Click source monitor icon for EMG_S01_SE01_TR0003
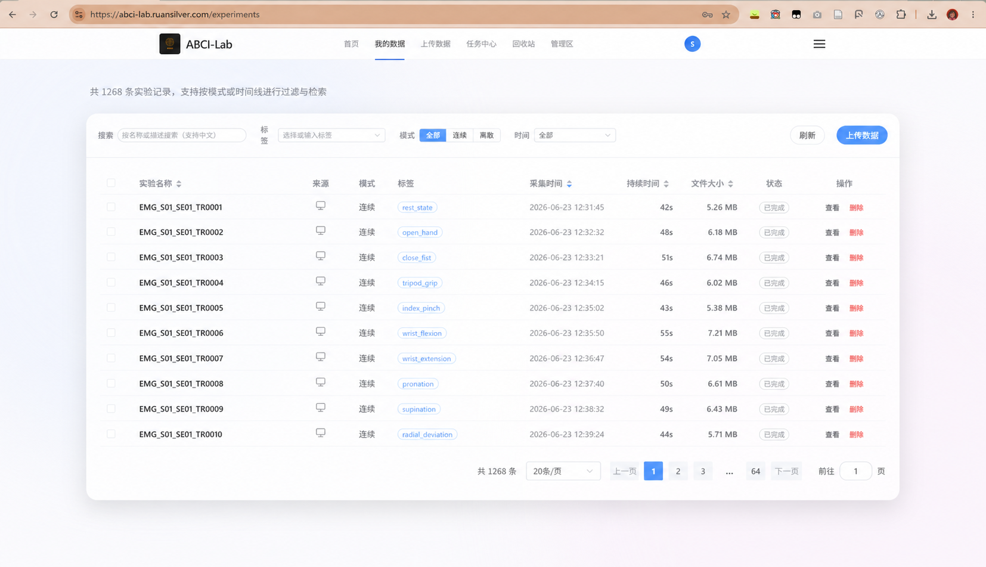The image size is (986, 567). [x=321, y=256]
